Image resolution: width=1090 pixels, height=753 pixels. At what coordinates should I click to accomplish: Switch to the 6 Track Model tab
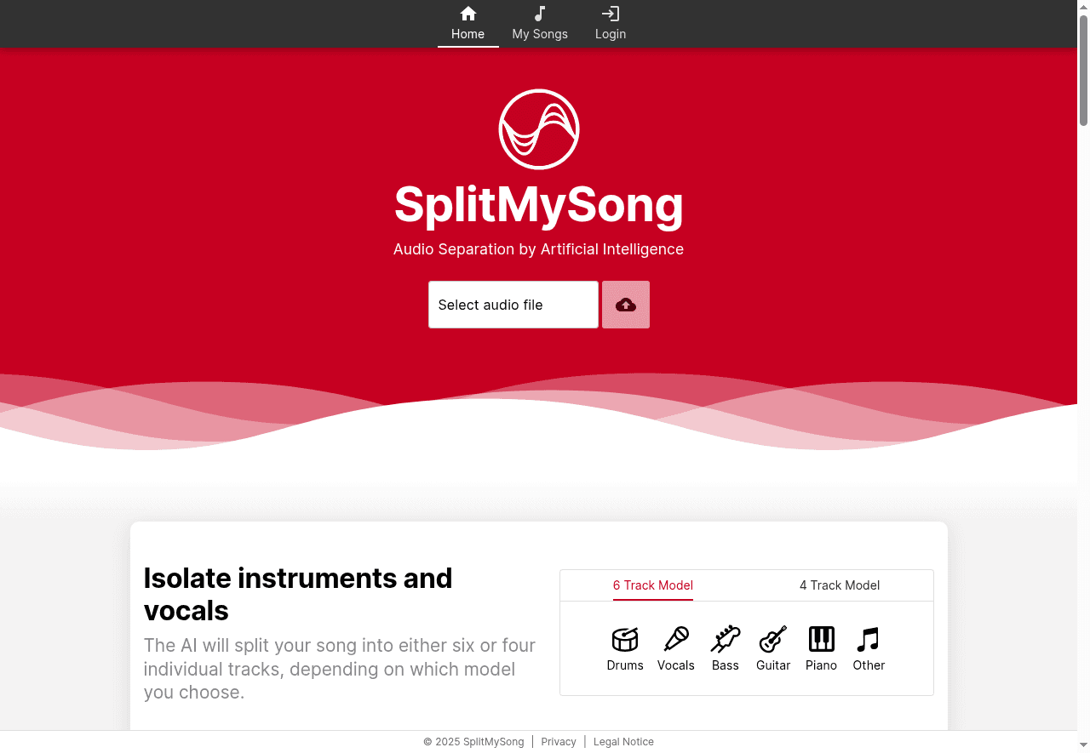point(653,585)
